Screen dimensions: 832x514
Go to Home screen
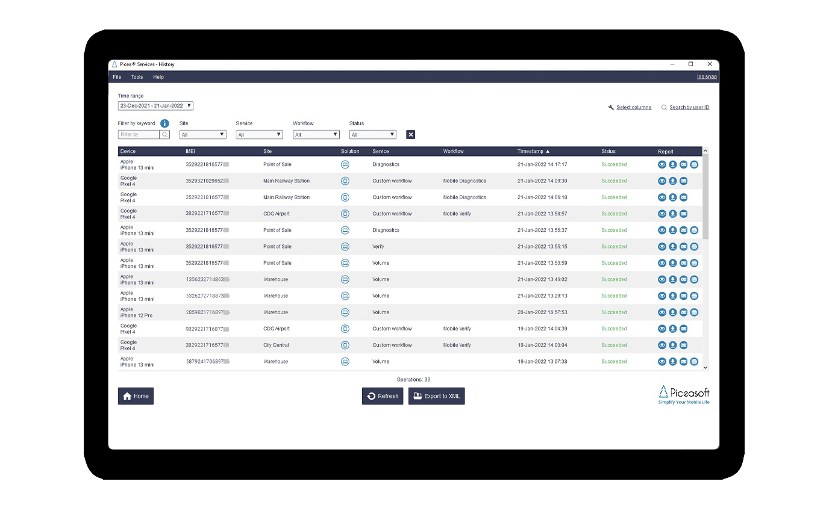pyautogui.click(x=136, y=396)
